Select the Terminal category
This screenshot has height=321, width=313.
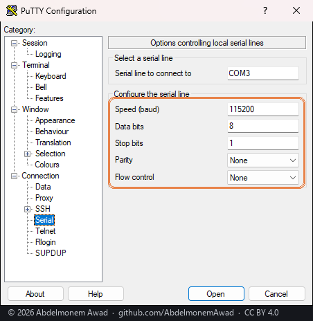pyautogui.click(x=36, y=65)
